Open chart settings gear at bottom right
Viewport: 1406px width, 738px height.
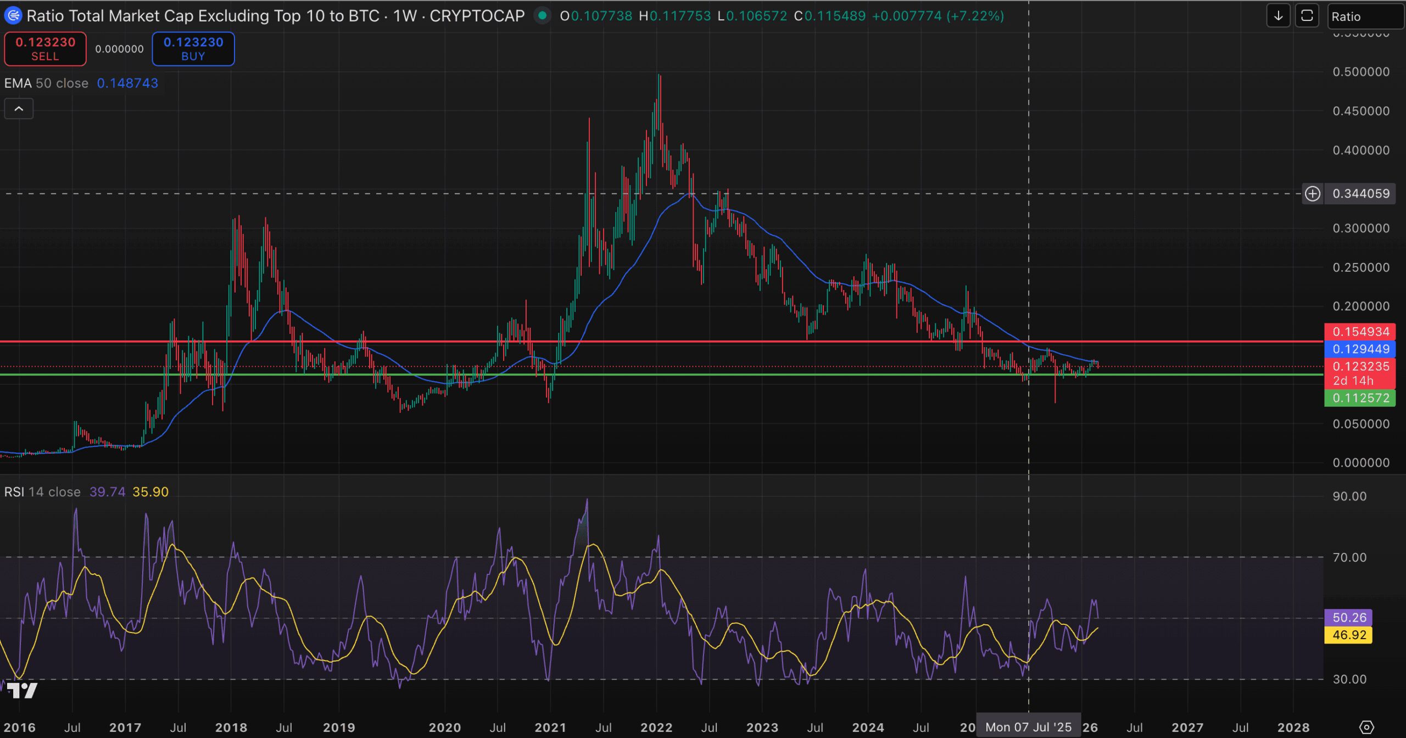click(1366, 727)
